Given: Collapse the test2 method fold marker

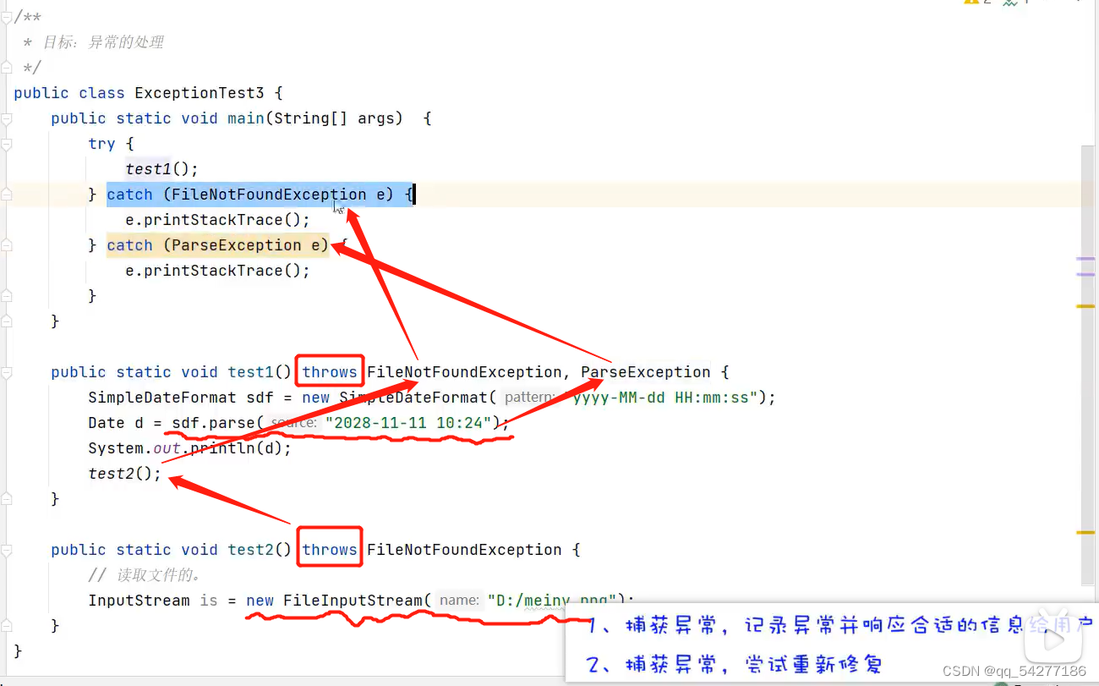Looking at the screenshot, I should tap(5, 550).
